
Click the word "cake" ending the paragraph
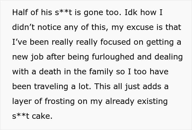coord(41,116)
